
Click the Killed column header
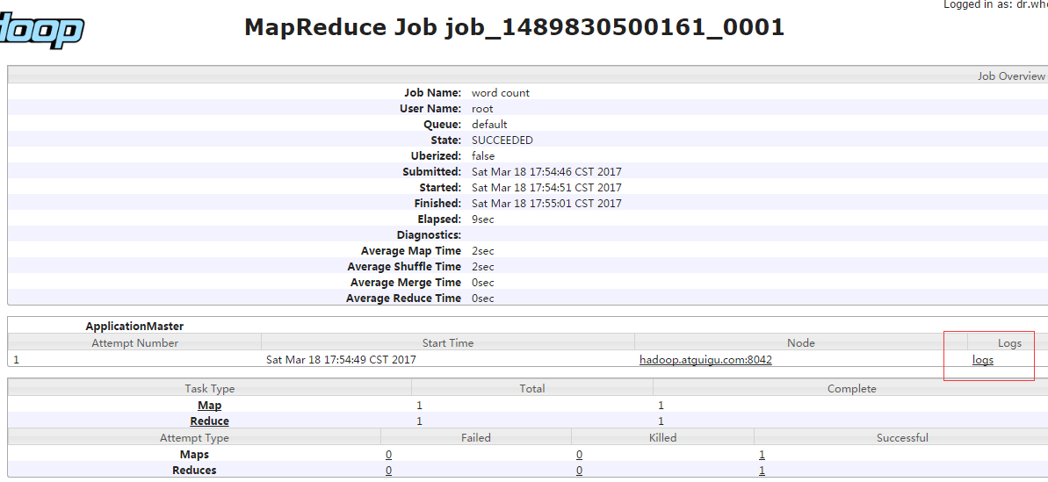(663, 438)
